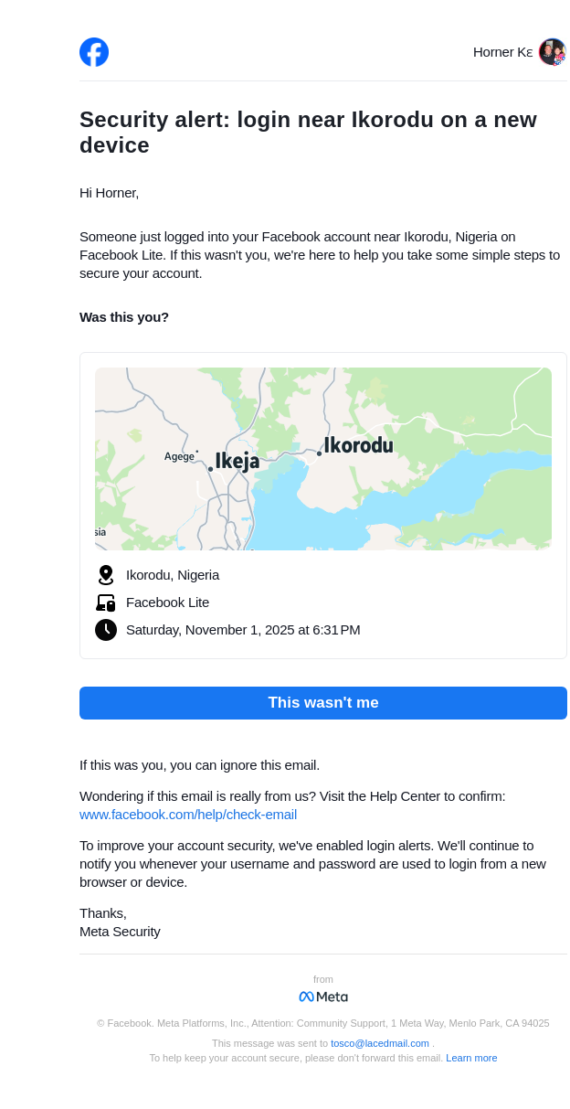Click the Facebook logo icon
The image size is (570, 1109).
point(94,52)
